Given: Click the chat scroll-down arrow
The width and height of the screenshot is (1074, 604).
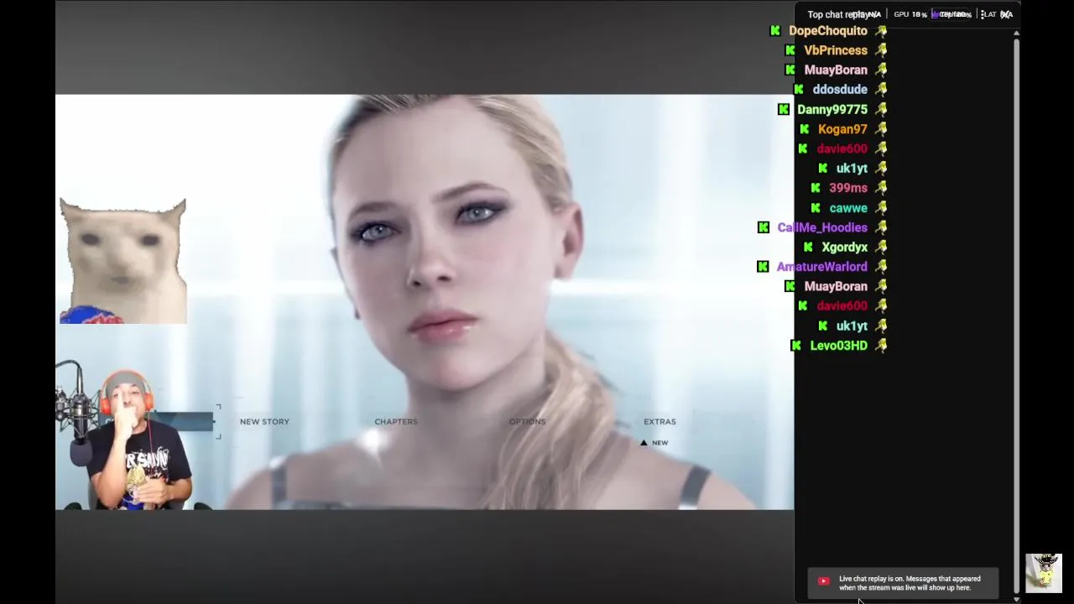Looking at the screenshot, I should point(1017,599).
